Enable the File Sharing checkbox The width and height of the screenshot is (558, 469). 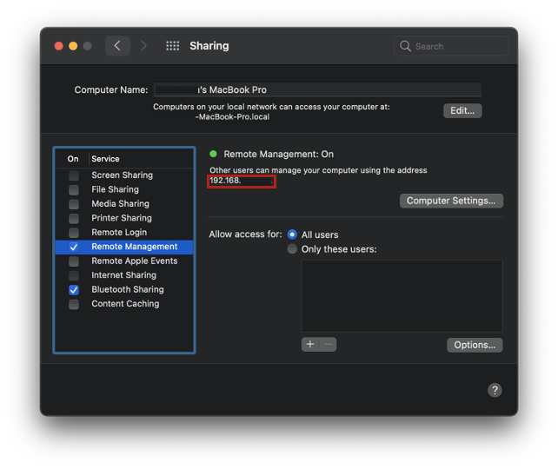pos(74,190)
